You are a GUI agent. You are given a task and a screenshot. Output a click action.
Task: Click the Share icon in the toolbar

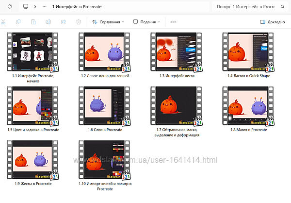63,22
